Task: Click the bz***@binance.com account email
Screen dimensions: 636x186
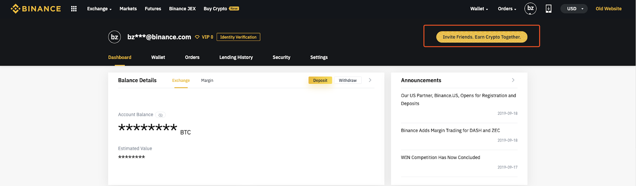Action: 159,37
